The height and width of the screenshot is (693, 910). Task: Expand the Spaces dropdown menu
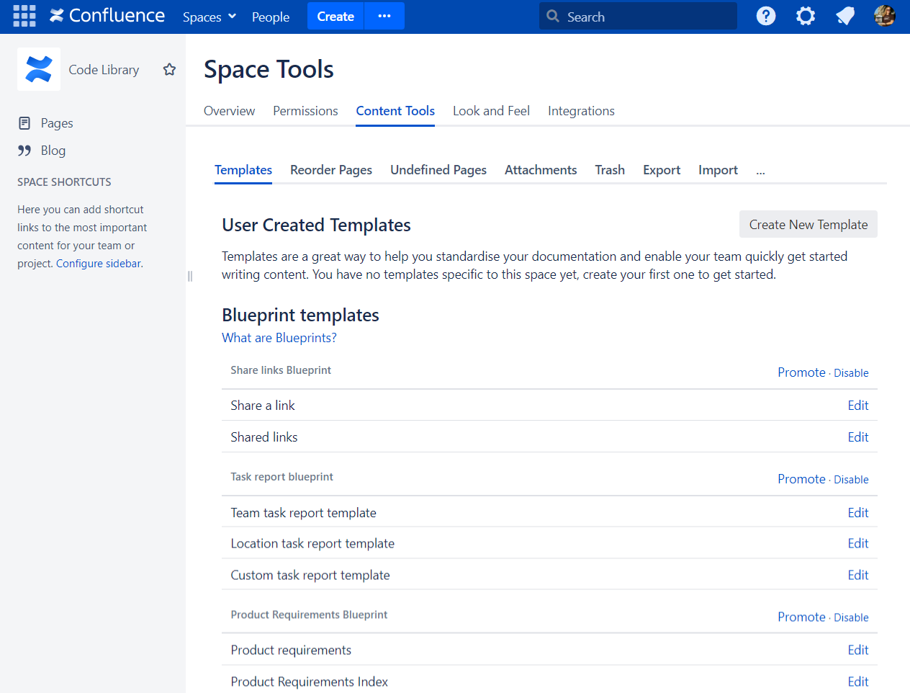[x=209, y=17]
